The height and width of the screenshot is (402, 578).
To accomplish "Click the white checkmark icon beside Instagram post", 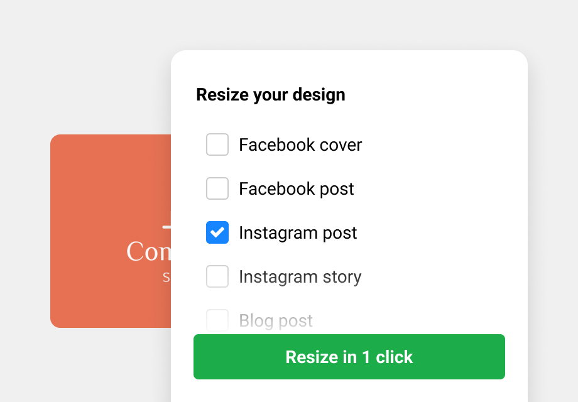I will click(x=217, y=232).
